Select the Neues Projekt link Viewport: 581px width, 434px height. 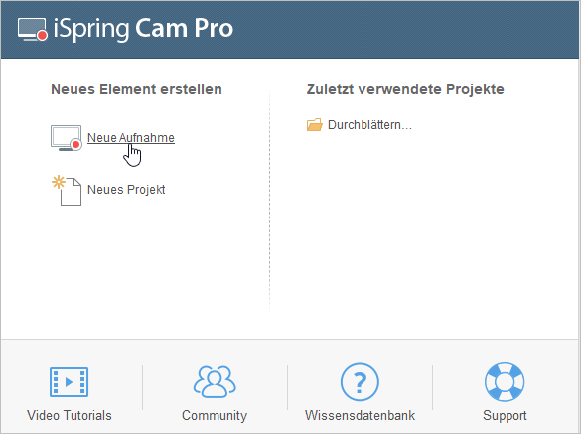coord(126,190)
